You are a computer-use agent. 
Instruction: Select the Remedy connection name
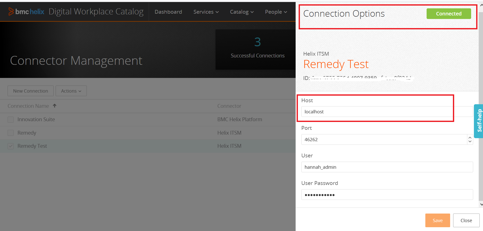click(27, 133)
